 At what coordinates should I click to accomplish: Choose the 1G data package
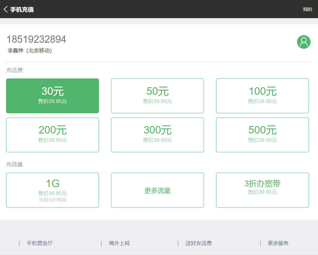(52, 190)
